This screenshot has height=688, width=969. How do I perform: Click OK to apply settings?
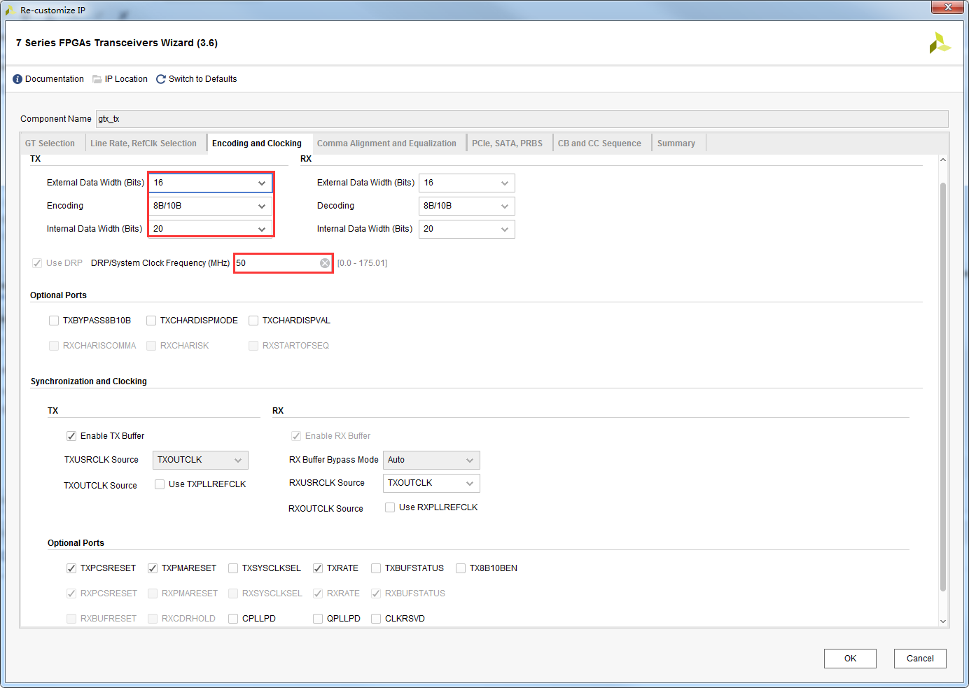[x=850, y=659]
